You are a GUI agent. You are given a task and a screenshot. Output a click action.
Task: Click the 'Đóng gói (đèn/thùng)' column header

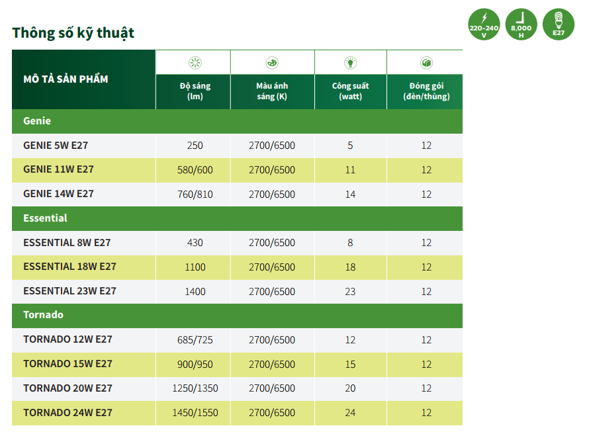[425, 91]
